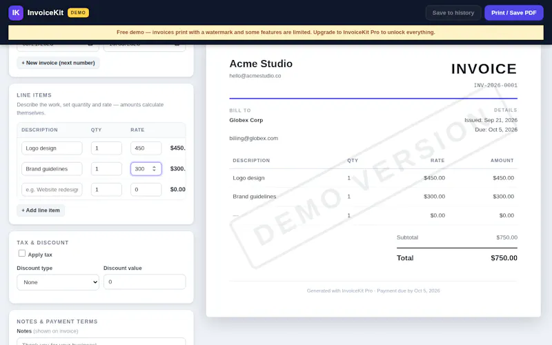Click Due: Oct 5, 2026 text

click(496, 130)
